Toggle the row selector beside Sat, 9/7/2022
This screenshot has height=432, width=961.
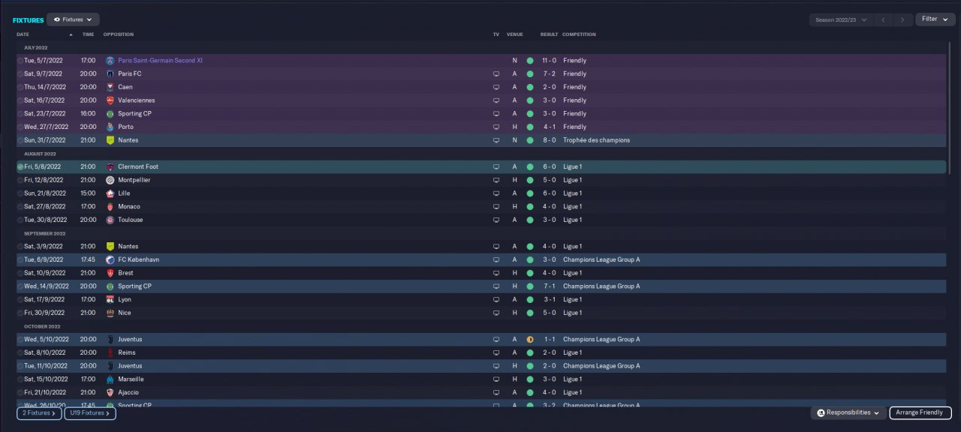(x=20, y=73)
